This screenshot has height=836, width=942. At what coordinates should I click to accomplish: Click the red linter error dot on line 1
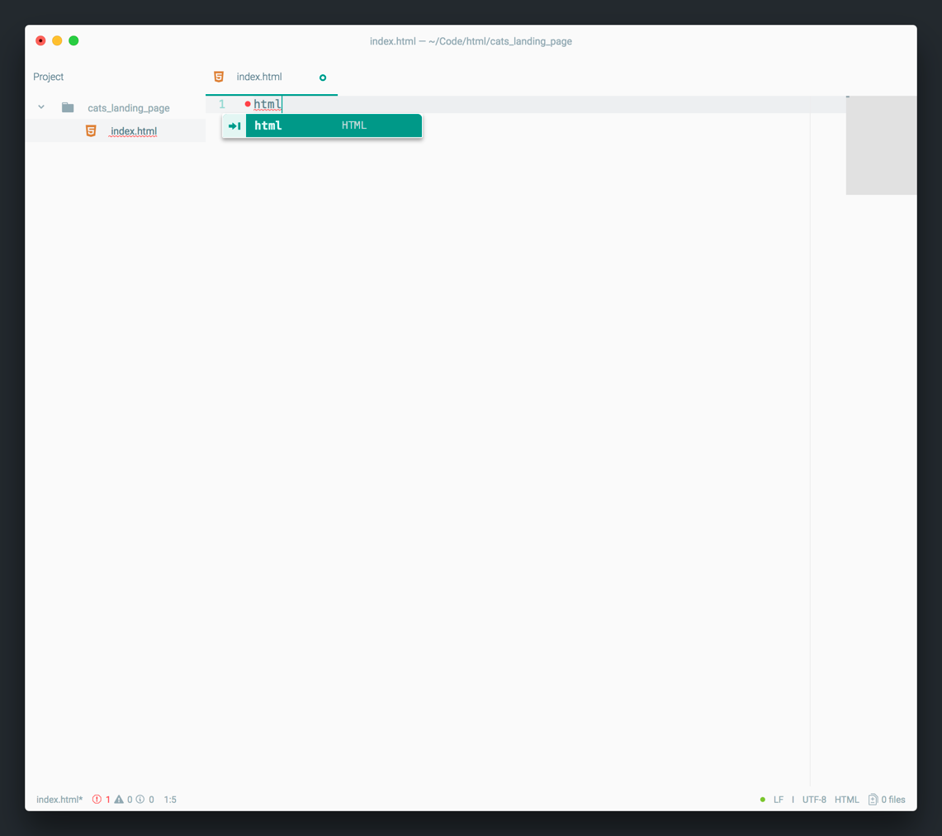(x=248, y=105)
